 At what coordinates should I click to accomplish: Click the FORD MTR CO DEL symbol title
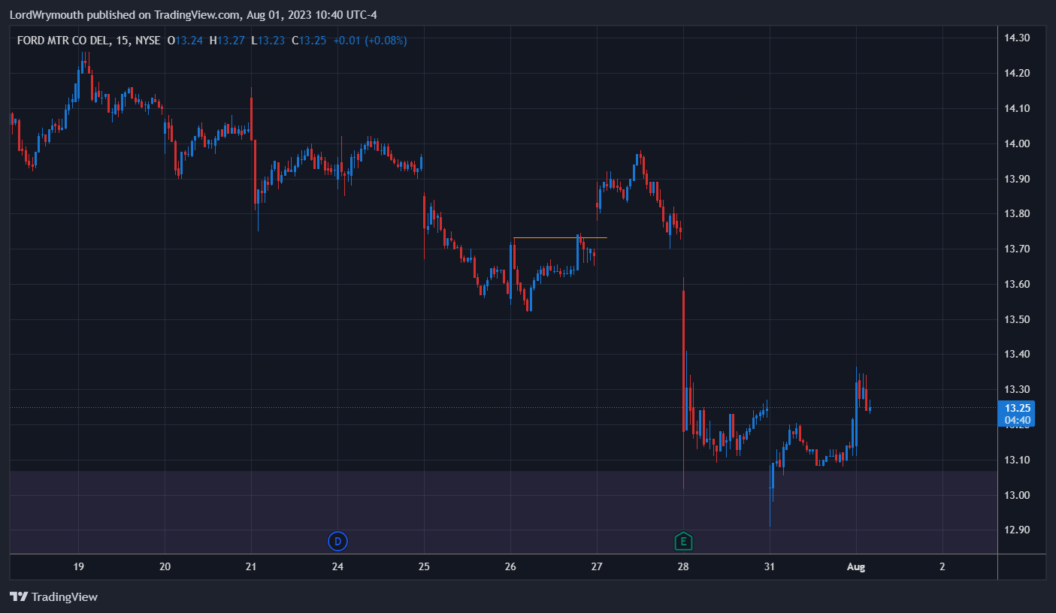[64, 41]
